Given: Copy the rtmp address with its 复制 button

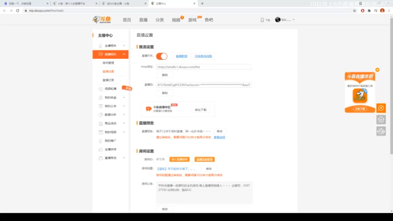Looking at the screenshot, I should pyautogui.click(x=165, y=75).
